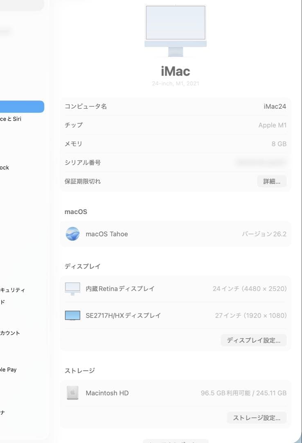Click the 'シリアル番号' label
302x443 pixels.
(x=83, y=162)
